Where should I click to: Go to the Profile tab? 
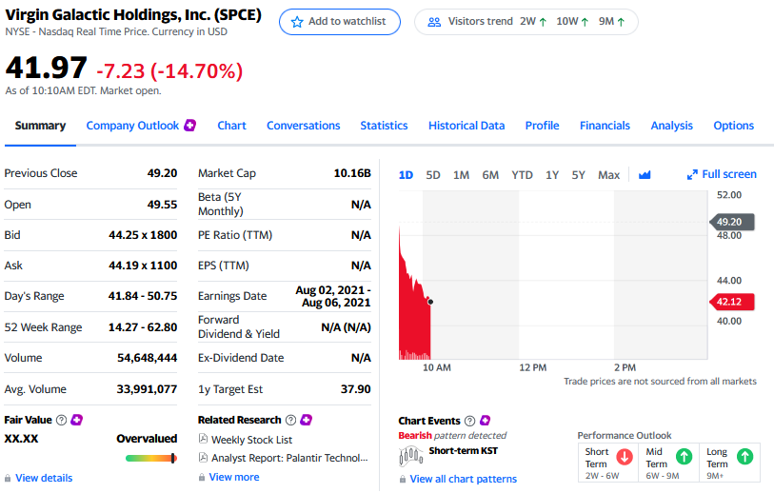point(542,126)
